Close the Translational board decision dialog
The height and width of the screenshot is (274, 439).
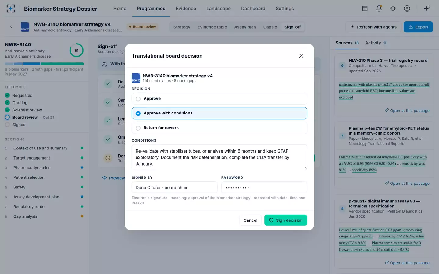tap(301, 56)
